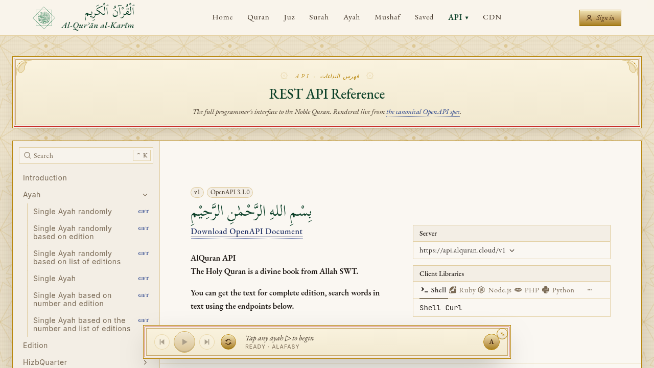Click the 'READY · ALAFASY' player status
The width and height of the screenshot is (654, 368).
(x=272, y=347)
